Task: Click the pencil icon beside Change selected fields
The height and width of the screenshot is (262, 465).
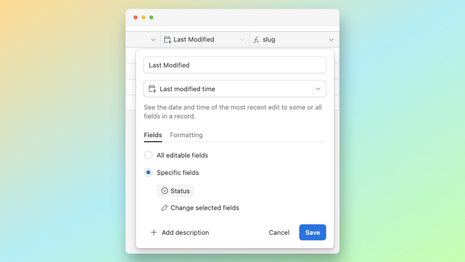Action: [x=165, y=208]
